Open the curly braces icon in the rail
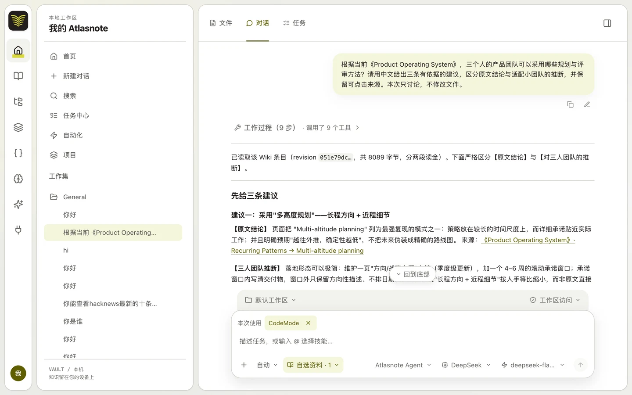This screenshot has height=395, width=632. 18,153
